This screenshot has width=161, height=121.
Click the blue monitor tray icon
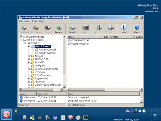click(x=132, y=111)
